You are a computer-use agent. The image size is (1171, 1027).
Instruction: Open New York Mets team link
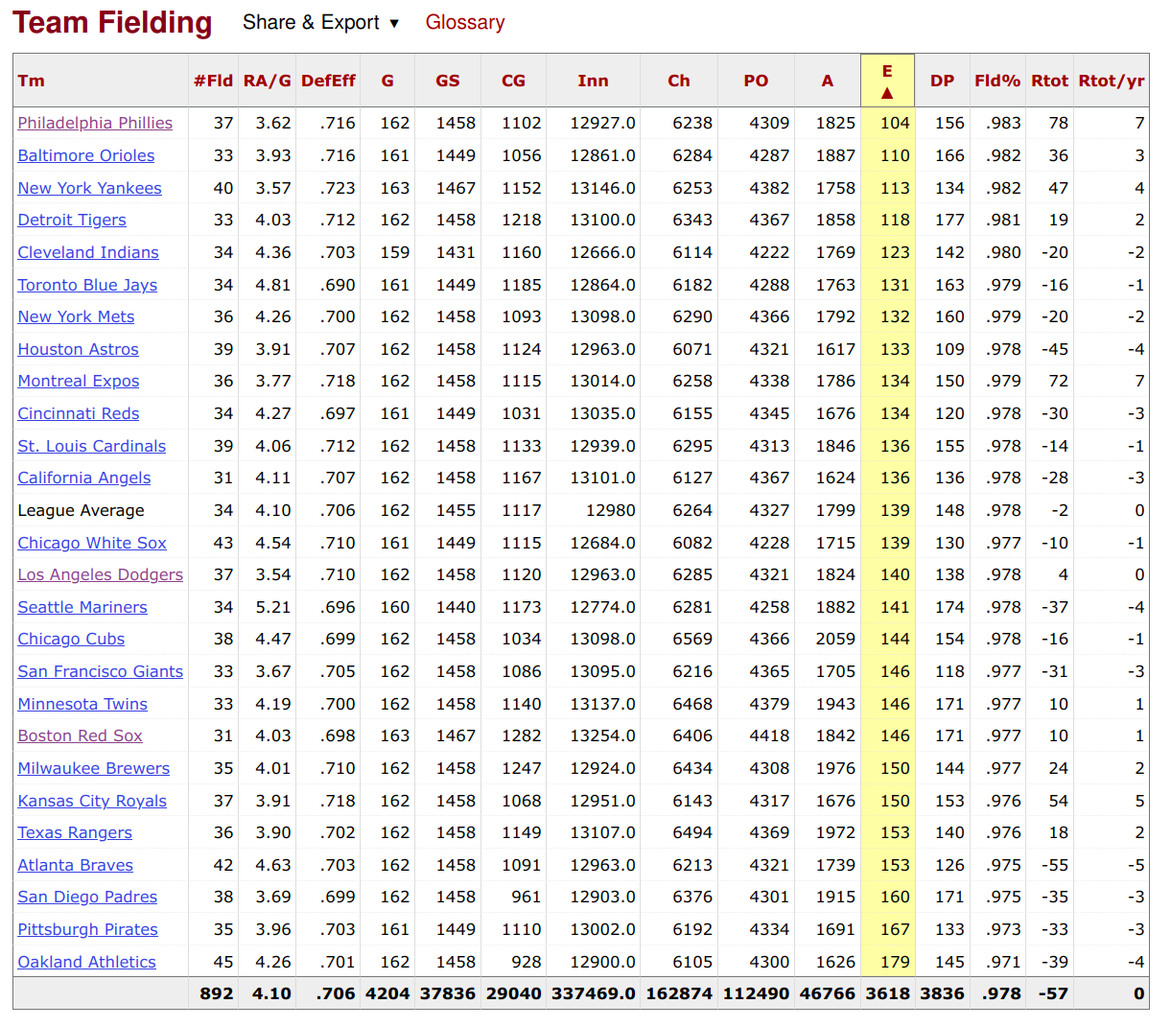(76, 316)
